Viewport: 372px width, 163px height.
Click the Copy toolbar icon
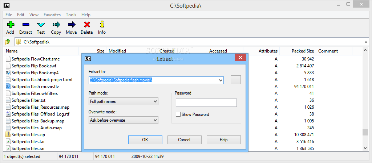click(56, 24)
